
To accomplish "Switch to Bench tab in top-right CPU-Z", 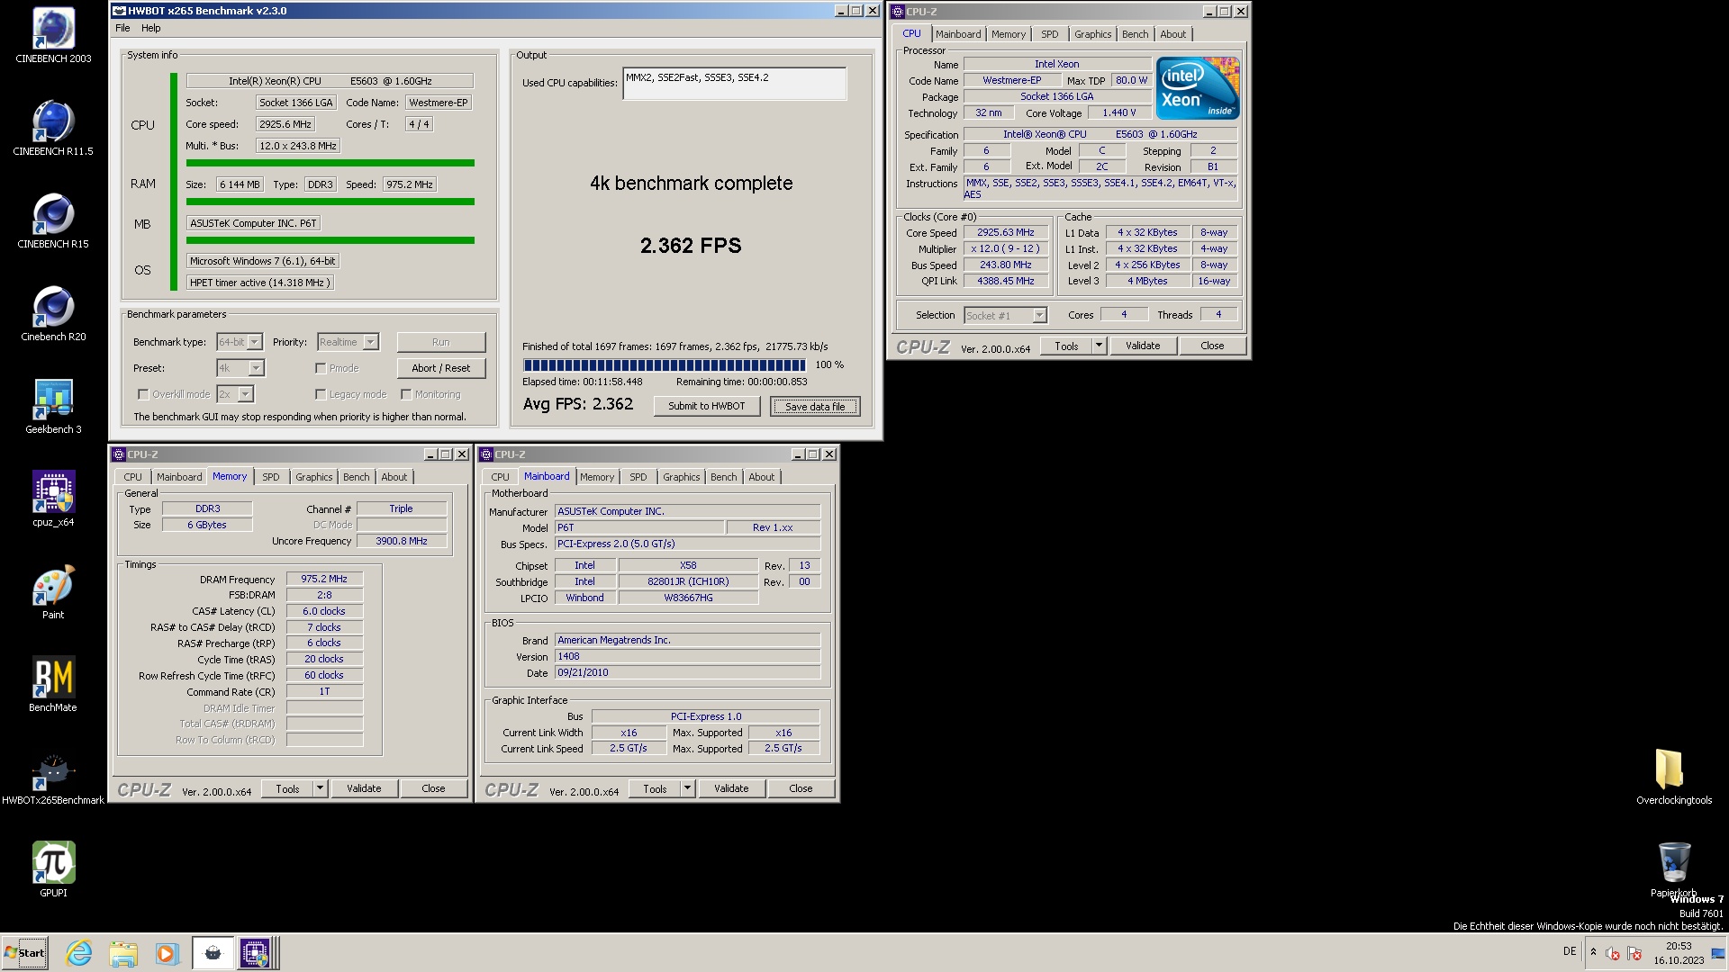I will 1135,34.
